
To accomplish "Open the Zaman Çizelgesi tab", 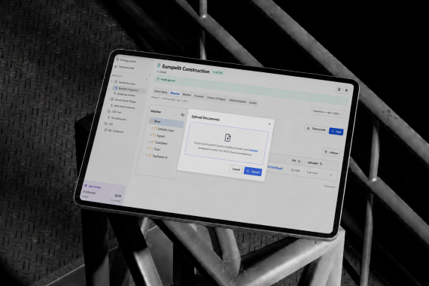I will pyautogui.click(x=216, y=99).
